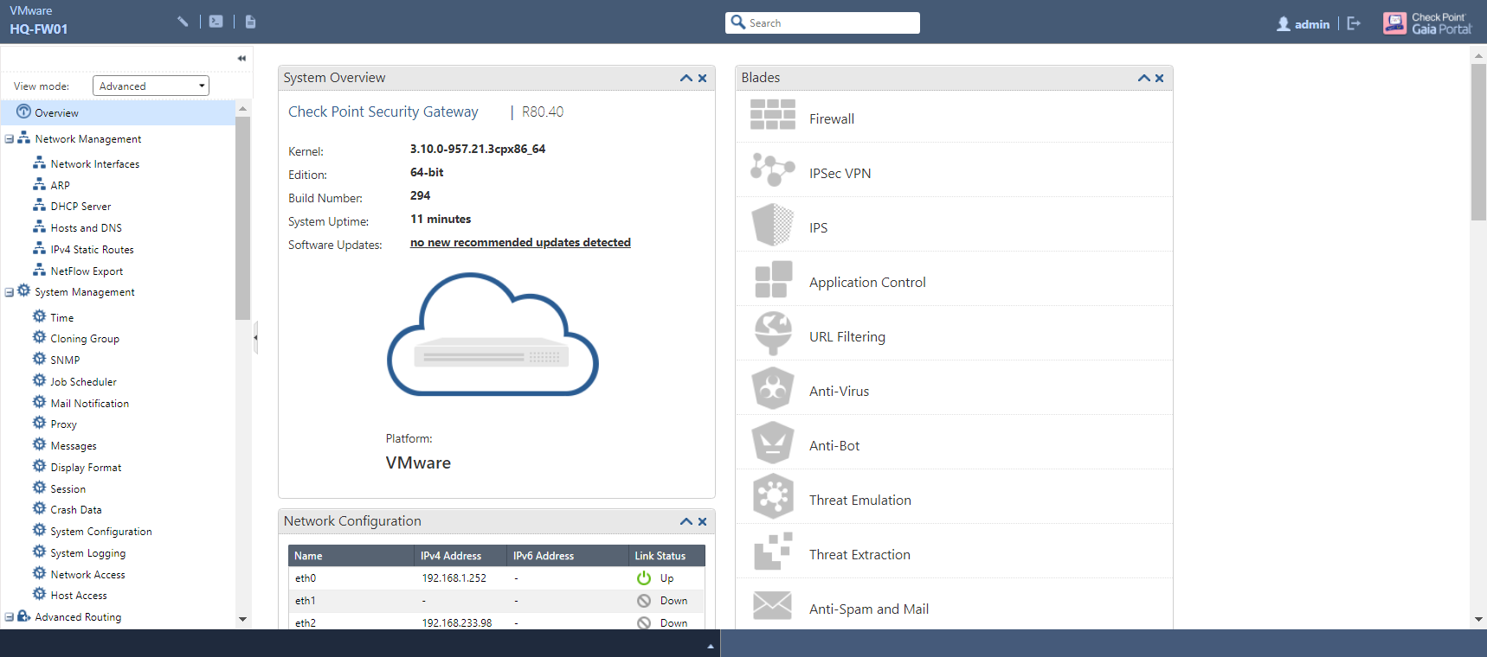Open Job Scheduler page
Viewport: 1487px width, 657px height.
click(x=83, y=382)
